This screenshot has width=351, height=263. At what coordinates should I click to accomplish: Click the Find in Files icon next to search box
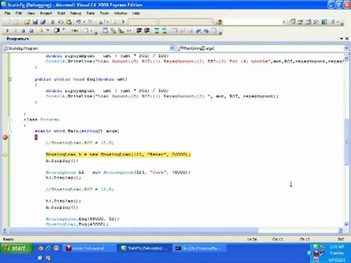[x=219, y=22]
